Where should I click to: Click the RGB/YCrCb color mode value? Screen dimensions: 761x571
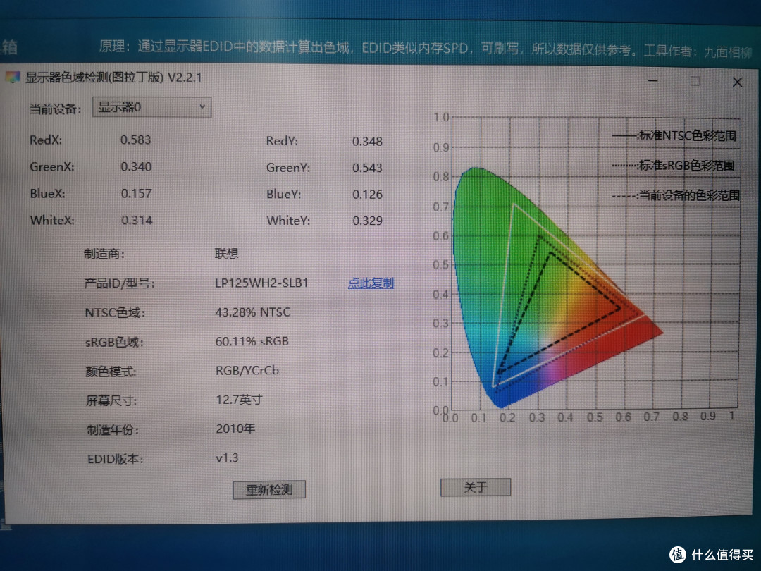pyautogui.click(x=247, y=371)
